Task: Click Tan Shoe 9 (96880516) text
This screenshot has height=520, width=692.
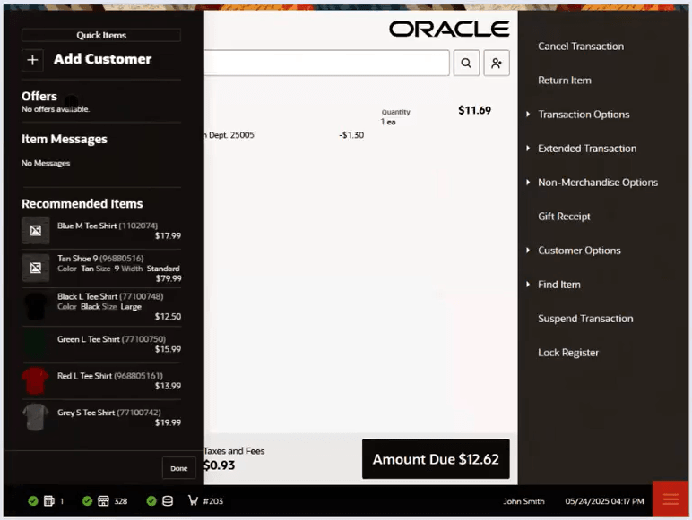Action: 100,259
